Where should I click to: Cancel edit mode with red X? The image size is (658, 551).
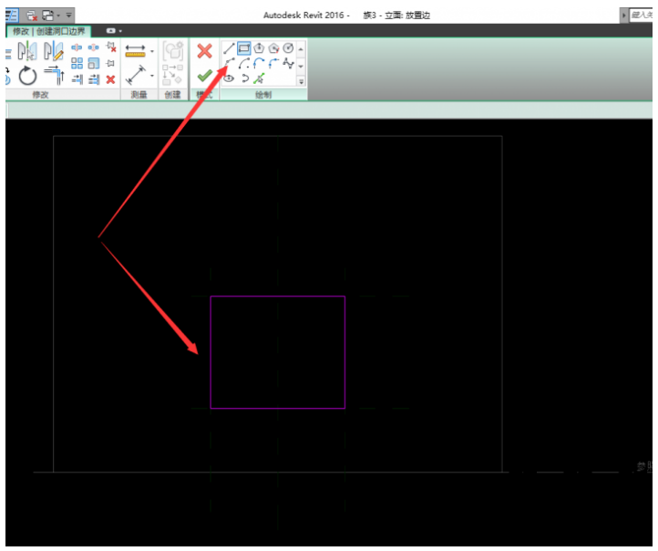tap(204, 51)
